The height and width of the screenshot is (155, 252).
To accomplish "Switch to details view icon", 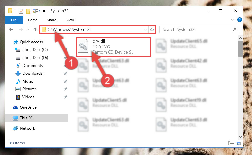I will click(231, 143).
